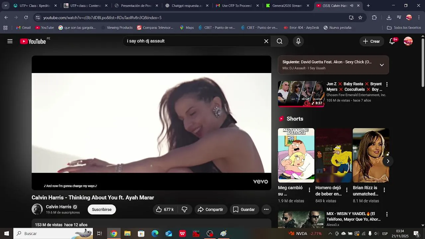Reload the page in Chrome
The image size is (425, 239).
(x=26, y=17)
